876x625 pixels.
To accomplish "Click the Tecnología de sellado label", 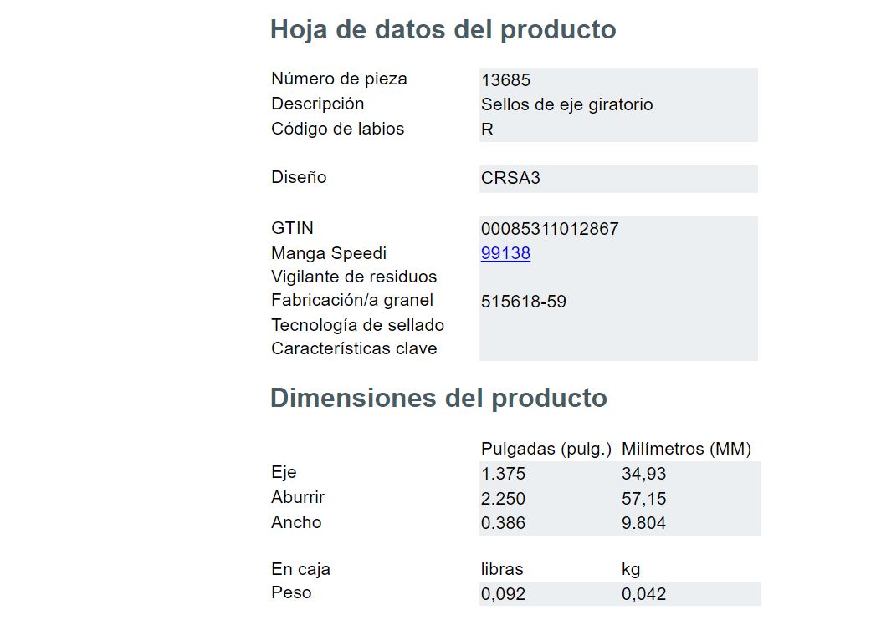I will (357, 325).
